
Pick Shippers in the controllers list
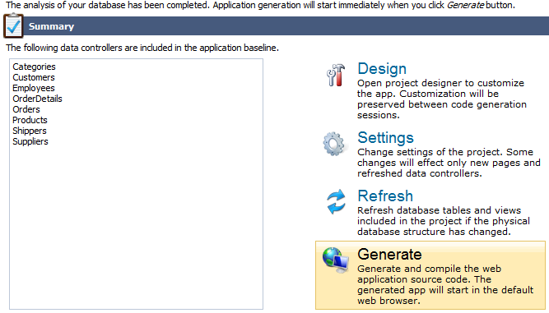click(30, 131)
